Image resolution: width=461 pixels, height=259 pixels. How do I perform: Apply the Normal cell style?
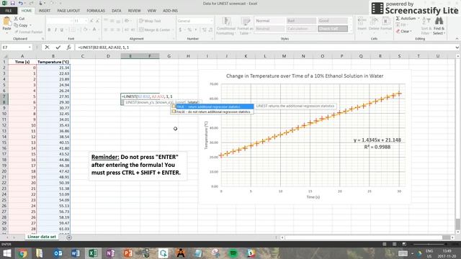coord(269,21)
